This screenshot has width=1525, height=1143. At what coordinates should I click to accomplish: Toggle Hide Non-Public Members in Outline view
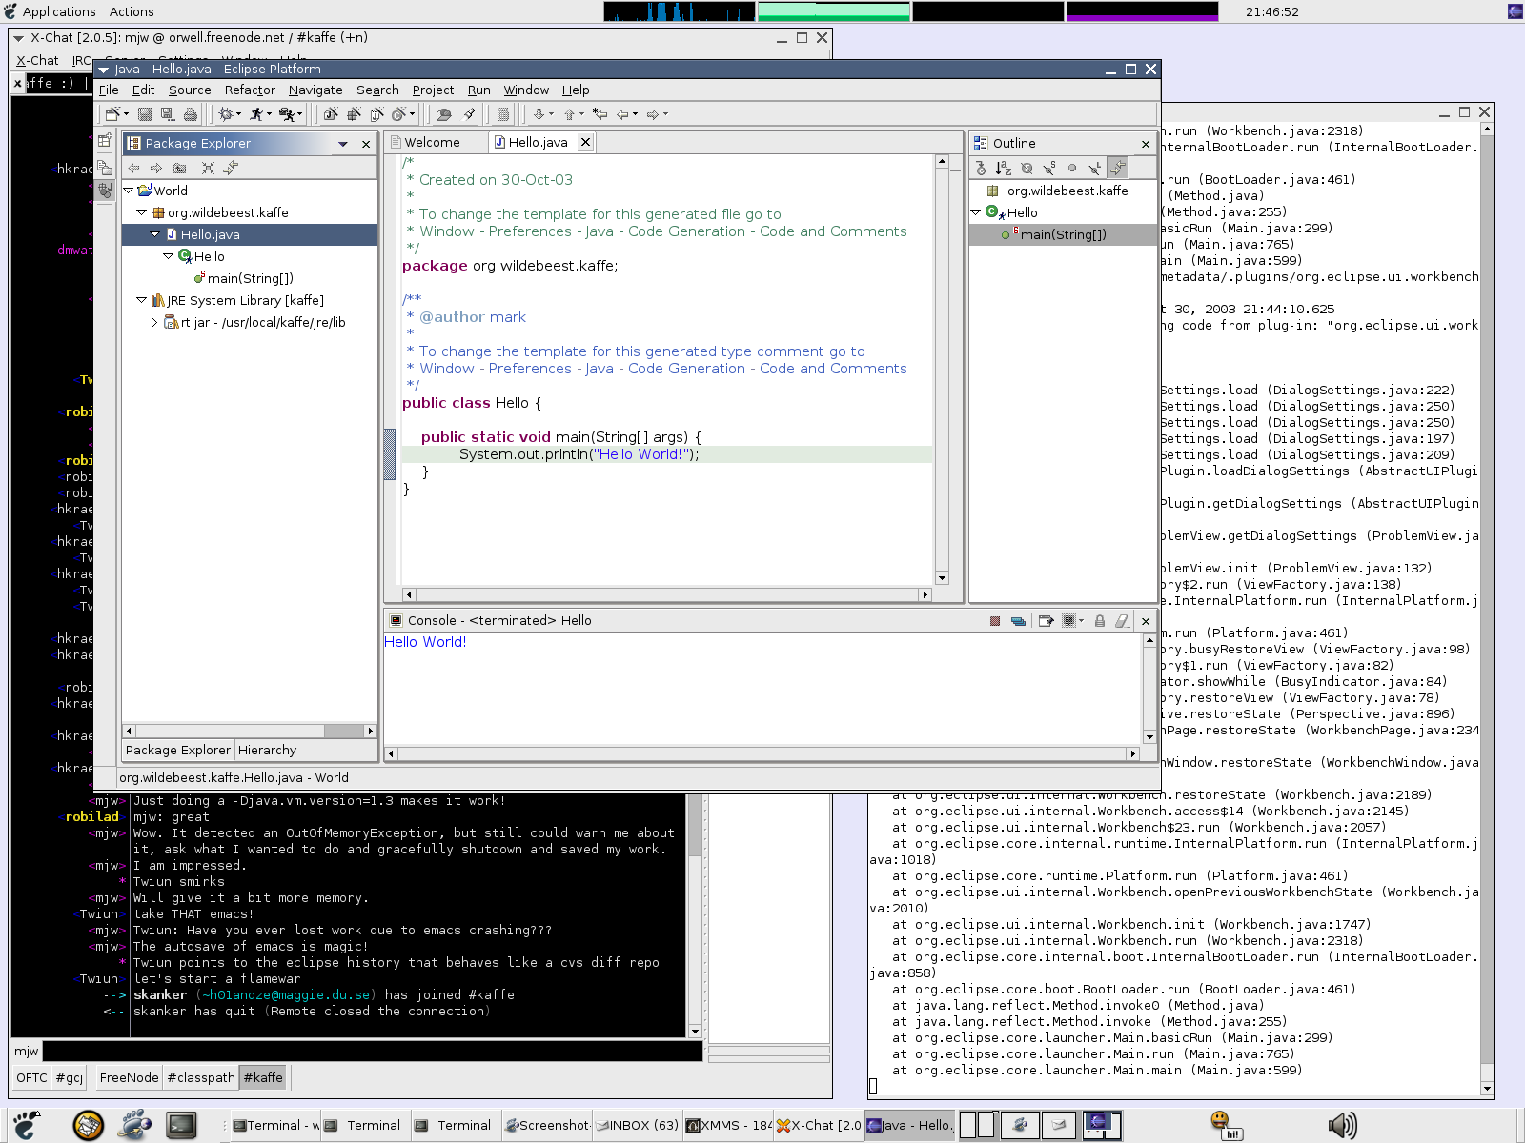pos(1072,169)
